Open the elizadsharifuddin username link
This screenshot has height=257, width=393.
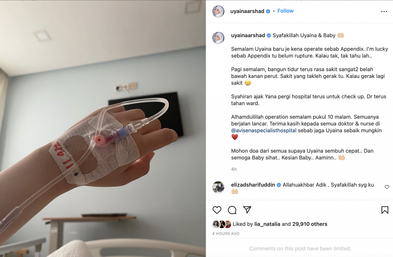click(253, 185)
